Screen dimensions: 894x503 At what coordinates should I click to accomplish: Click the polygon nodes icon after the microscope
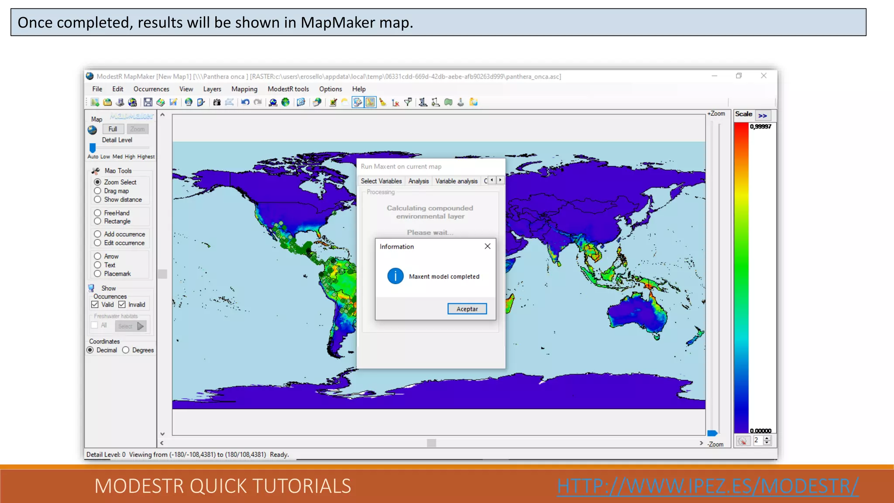(435, 102)
